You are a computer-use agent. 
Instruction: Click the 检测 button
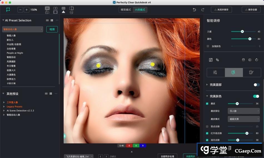pyautogui.click(x=52, y=29)
